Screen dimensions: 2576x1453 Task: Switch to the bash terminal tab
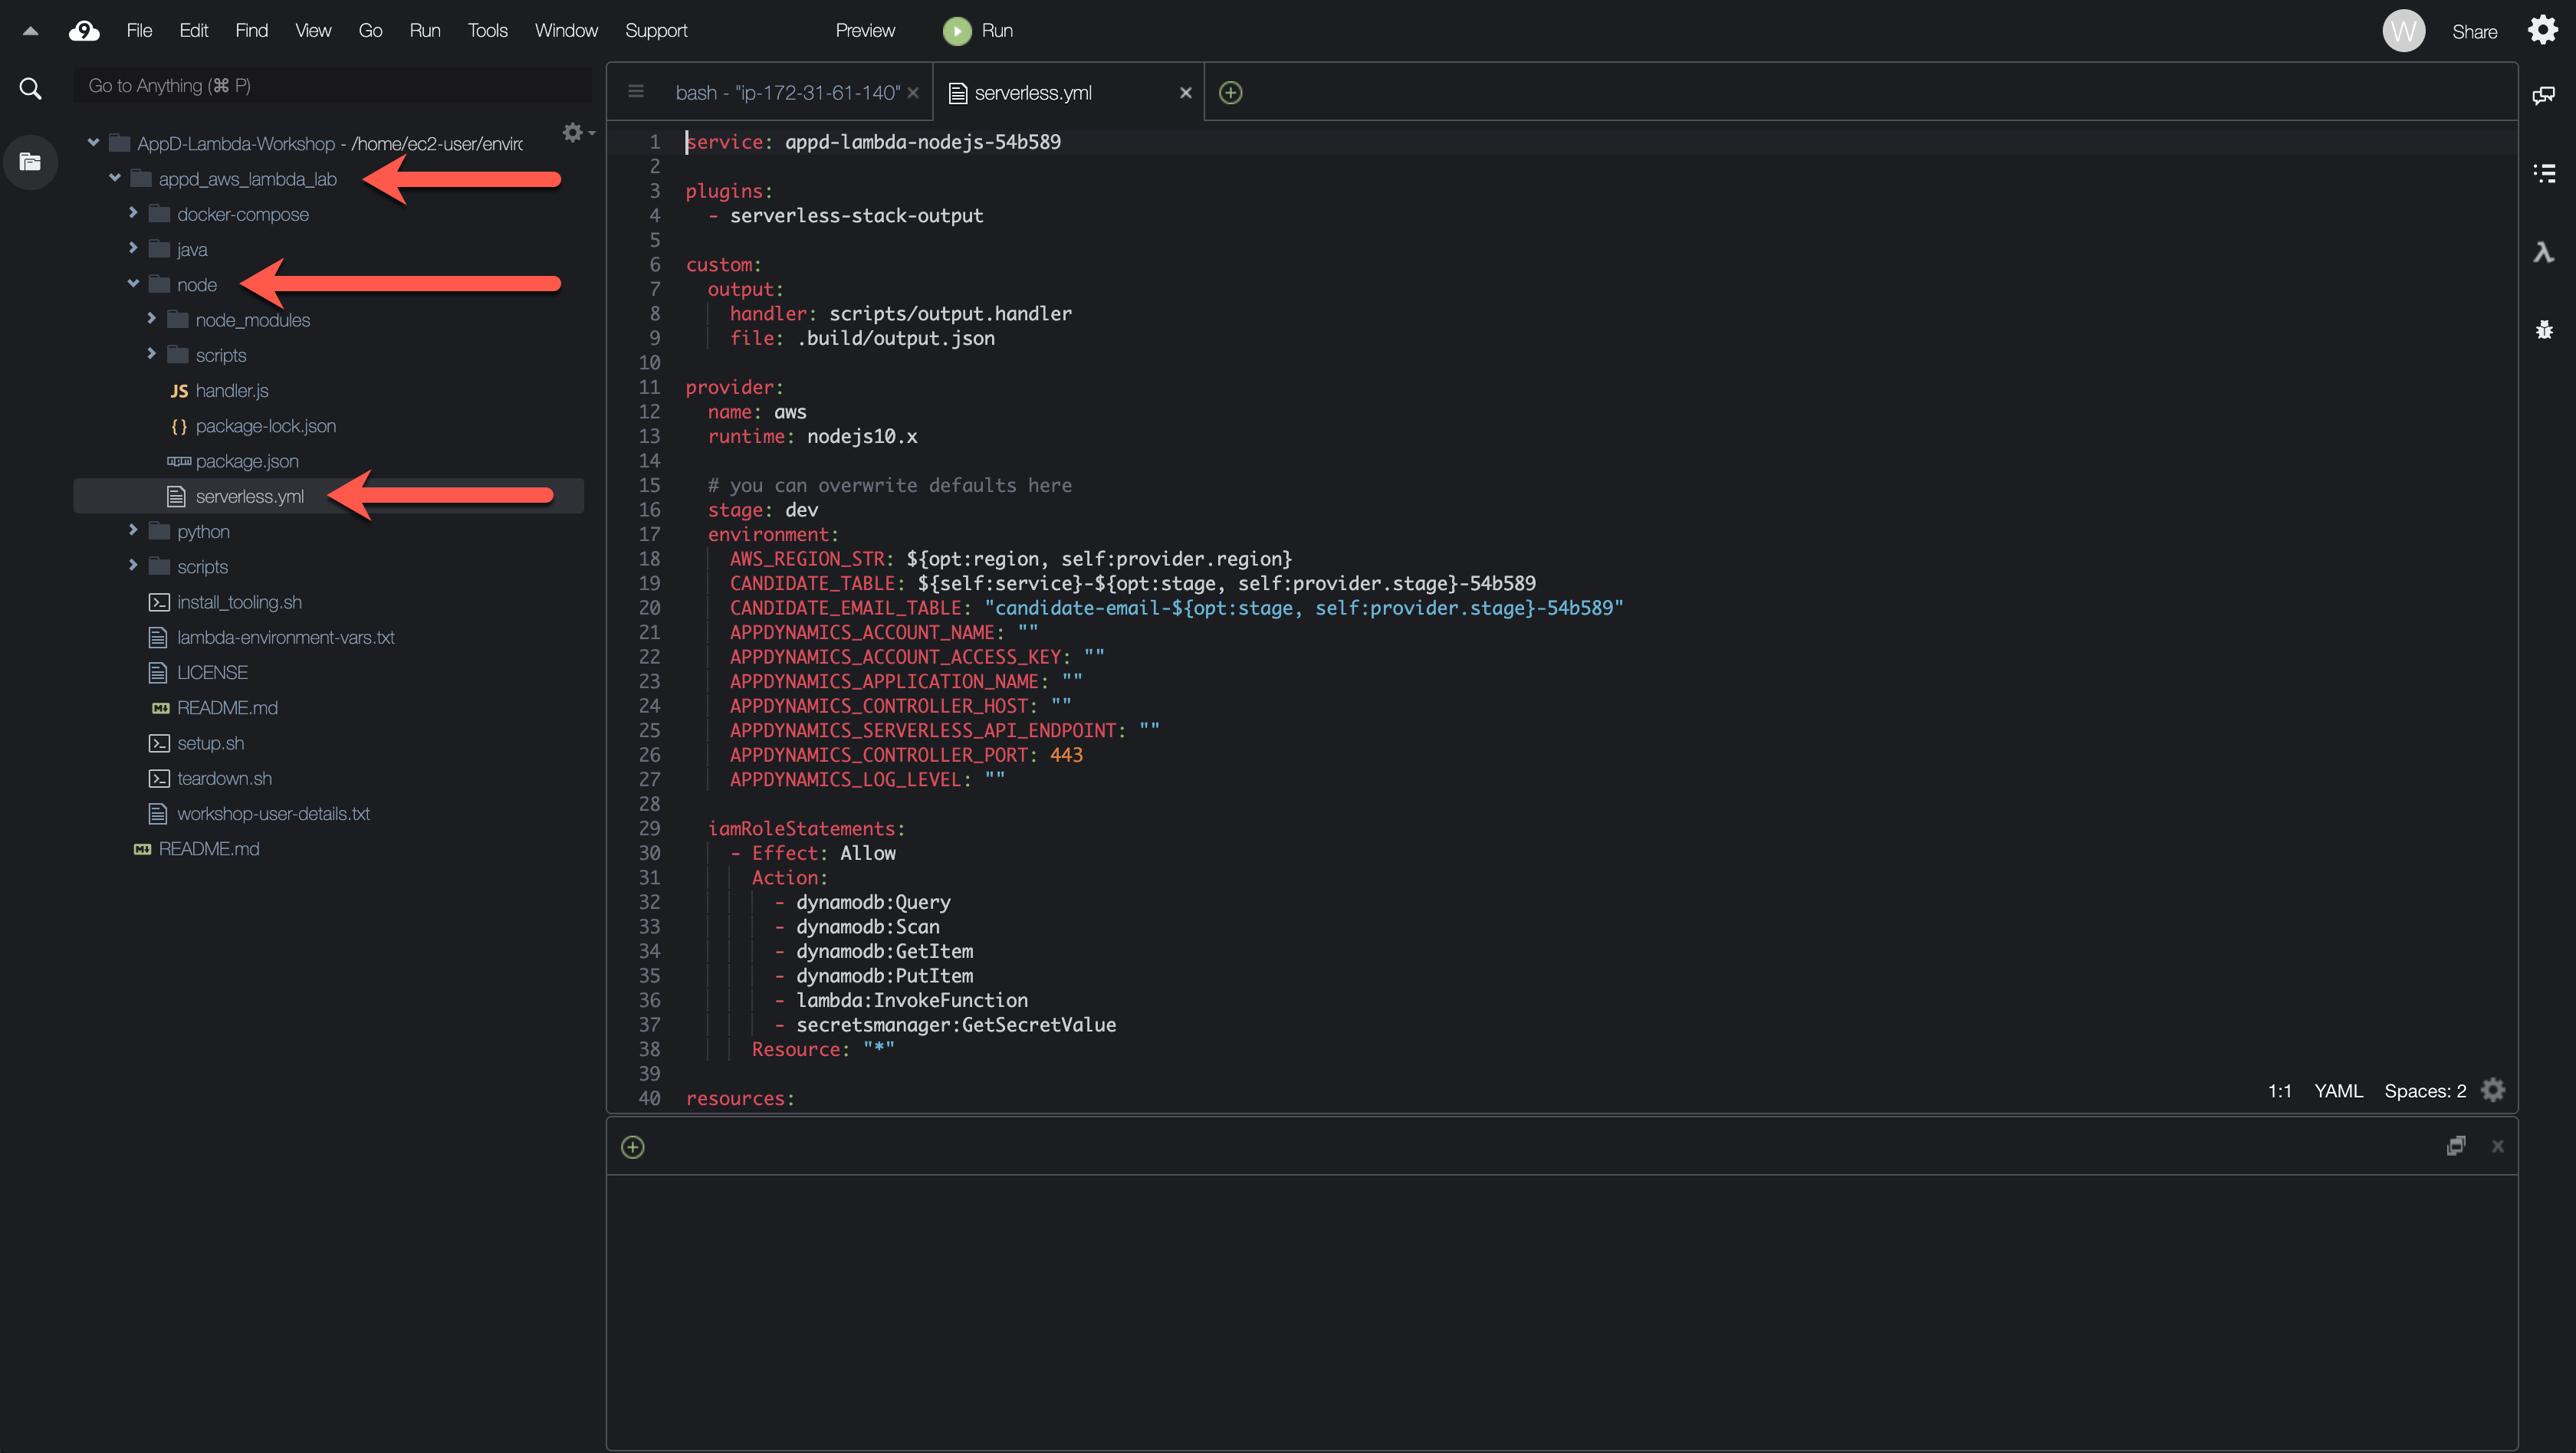pos(787,93)
